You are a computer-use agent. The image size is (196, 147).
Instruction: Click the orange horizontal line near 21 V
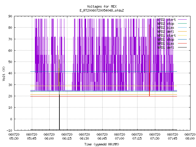pos(104,94)
